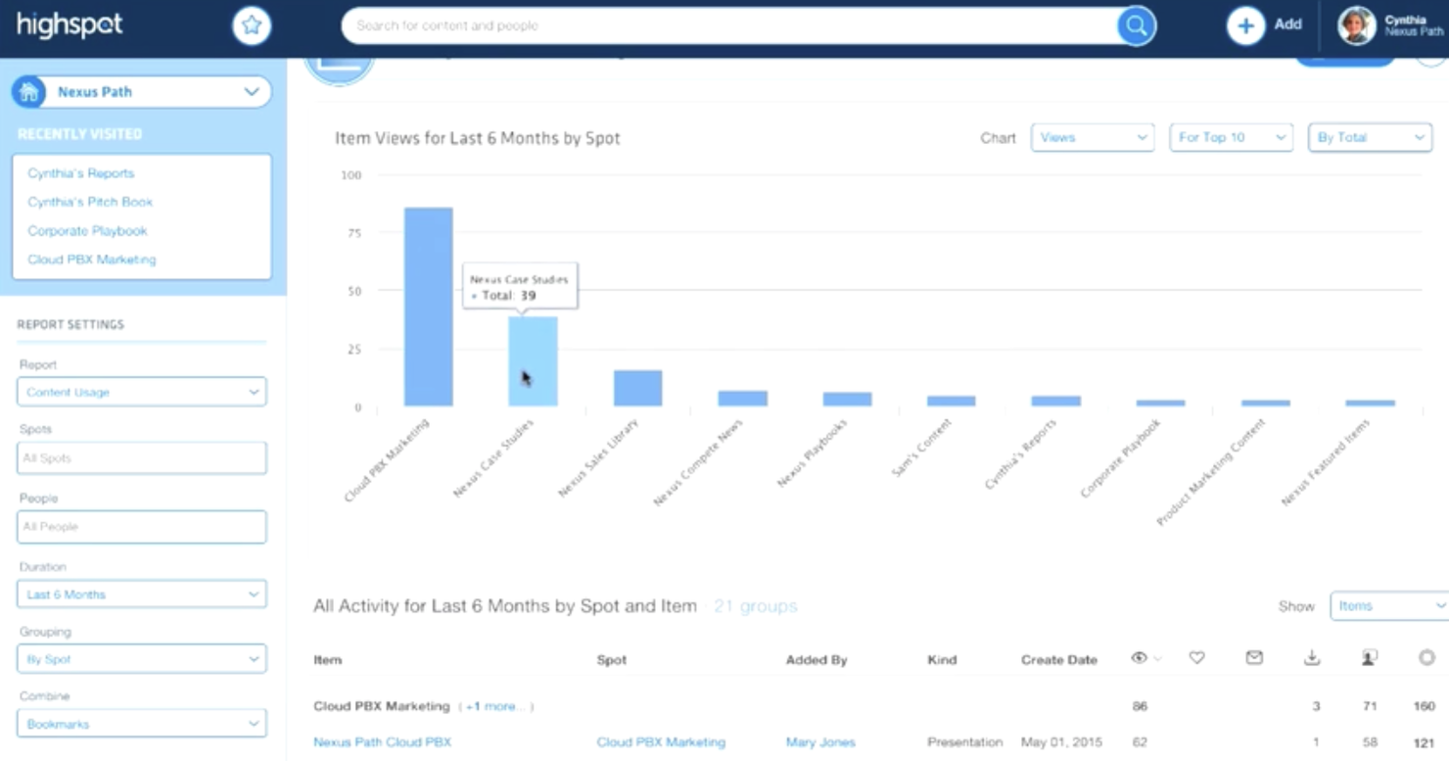Viewport: 1449px width, 761px height.
Task: Open Cloud PBX Marketing recent link
Action: 92,260
